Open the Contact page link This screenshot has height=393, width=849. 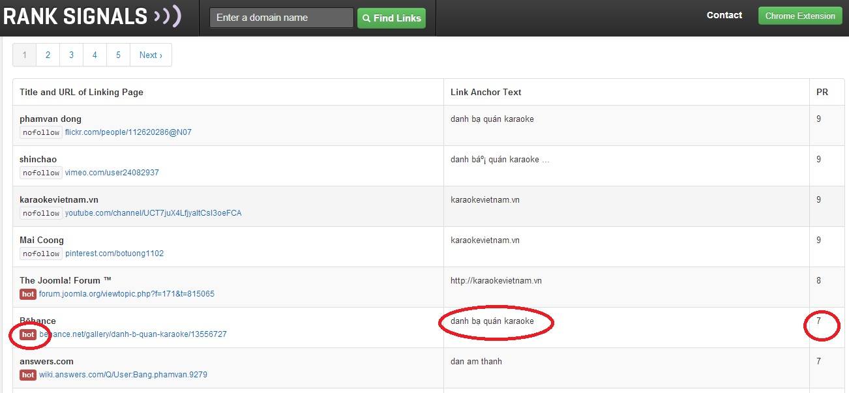[724, 15]
